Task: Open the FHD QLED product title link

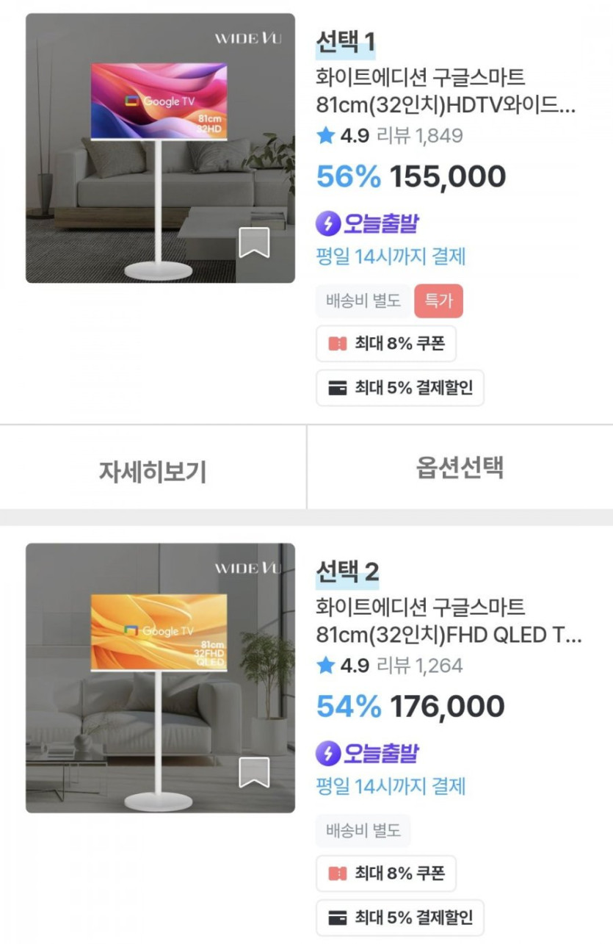Action: pos(449,621)
